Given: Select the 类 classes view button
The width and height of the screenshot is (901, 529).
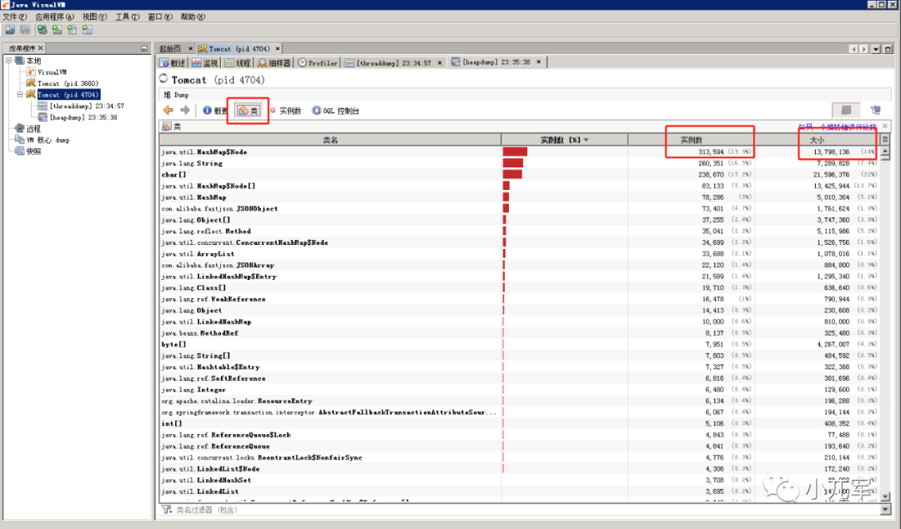Looking at the screenshot, I should click(x=249, y=111).
